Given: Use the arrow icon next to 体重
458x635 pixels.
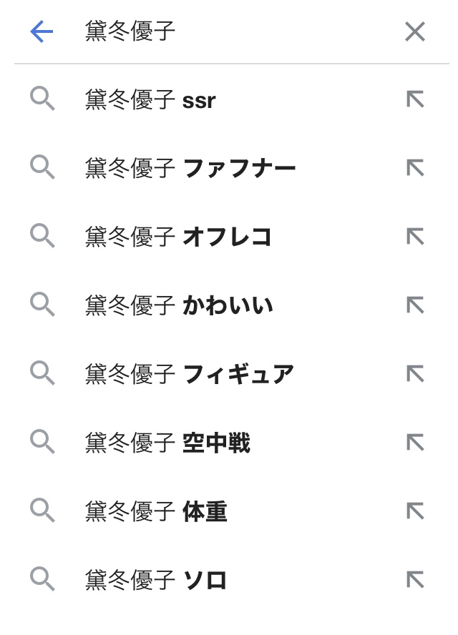Looking at the screenshot, I should click(x=415, y=511).
